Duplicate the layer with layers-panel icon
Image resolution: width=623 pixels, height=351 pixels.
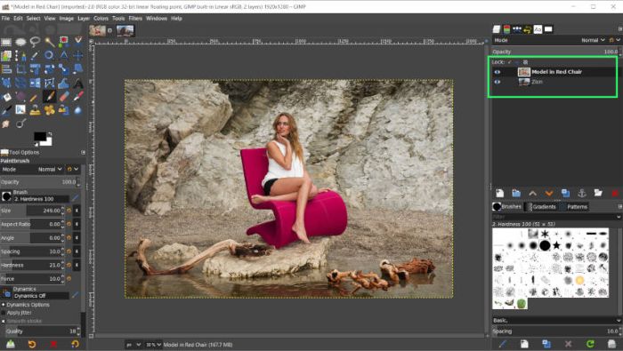click(565, 193)
